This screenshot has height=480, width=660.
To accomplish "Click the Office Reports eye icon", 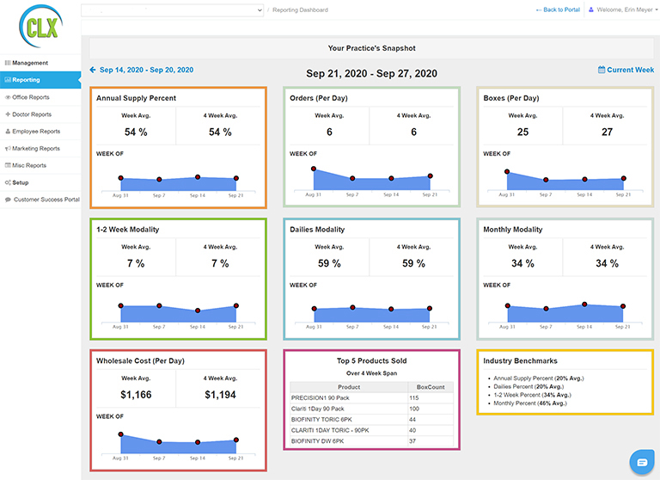I will (8, 97).
